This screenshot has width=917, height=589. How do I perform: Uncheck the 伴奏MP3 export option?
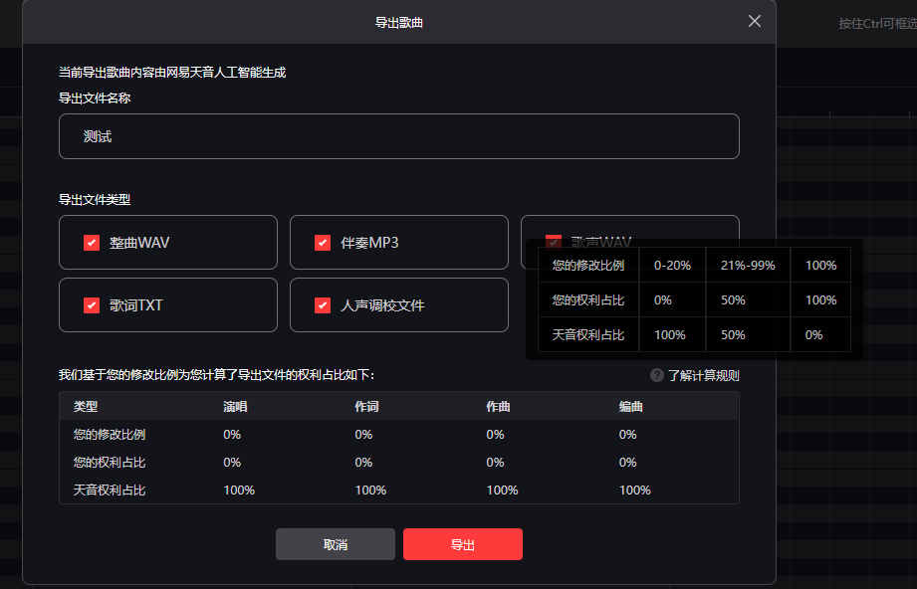point(323,242)
